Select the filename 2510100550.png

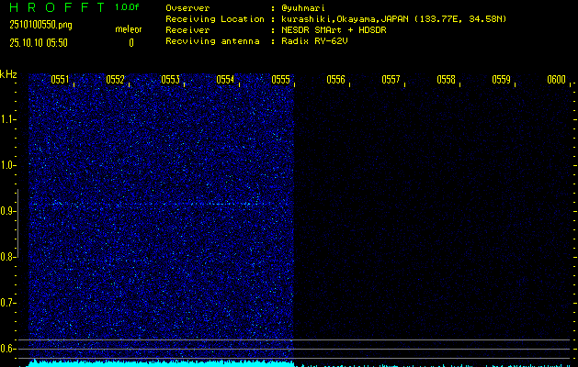click(40, 25)
